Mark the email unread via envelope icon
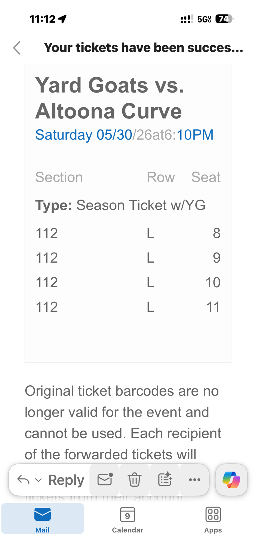The width and height of the screenshot is (256, 555). pyautogui.click(x=105, y=480)
